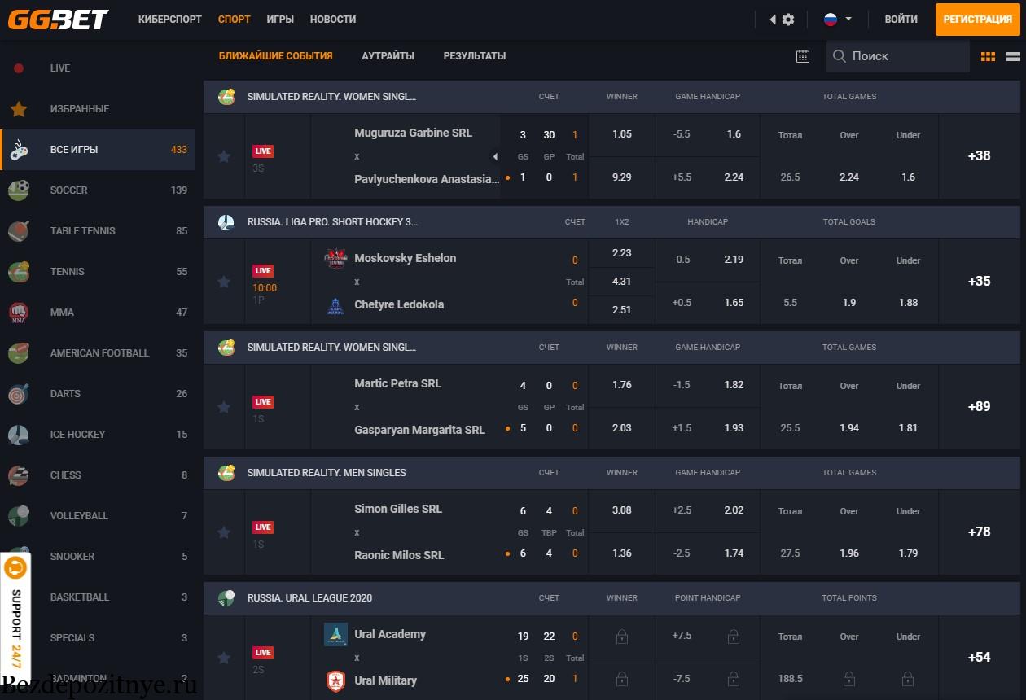Favorite the Martic vs Gasparyan match

click(224, 407)
